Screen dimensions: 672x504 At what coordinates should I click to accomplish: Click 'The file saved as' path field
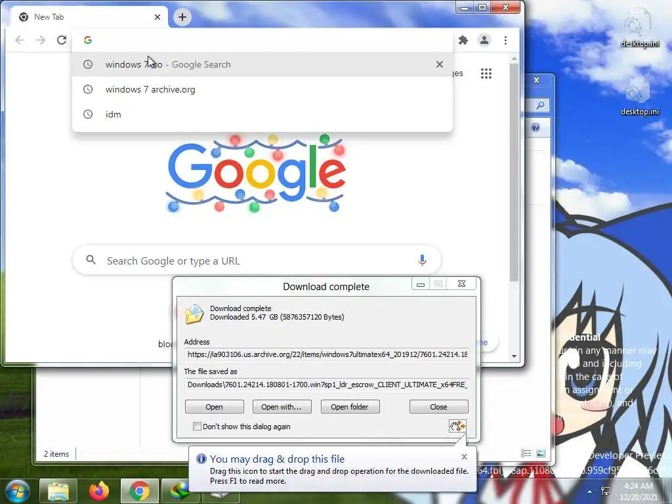point(327,385)
